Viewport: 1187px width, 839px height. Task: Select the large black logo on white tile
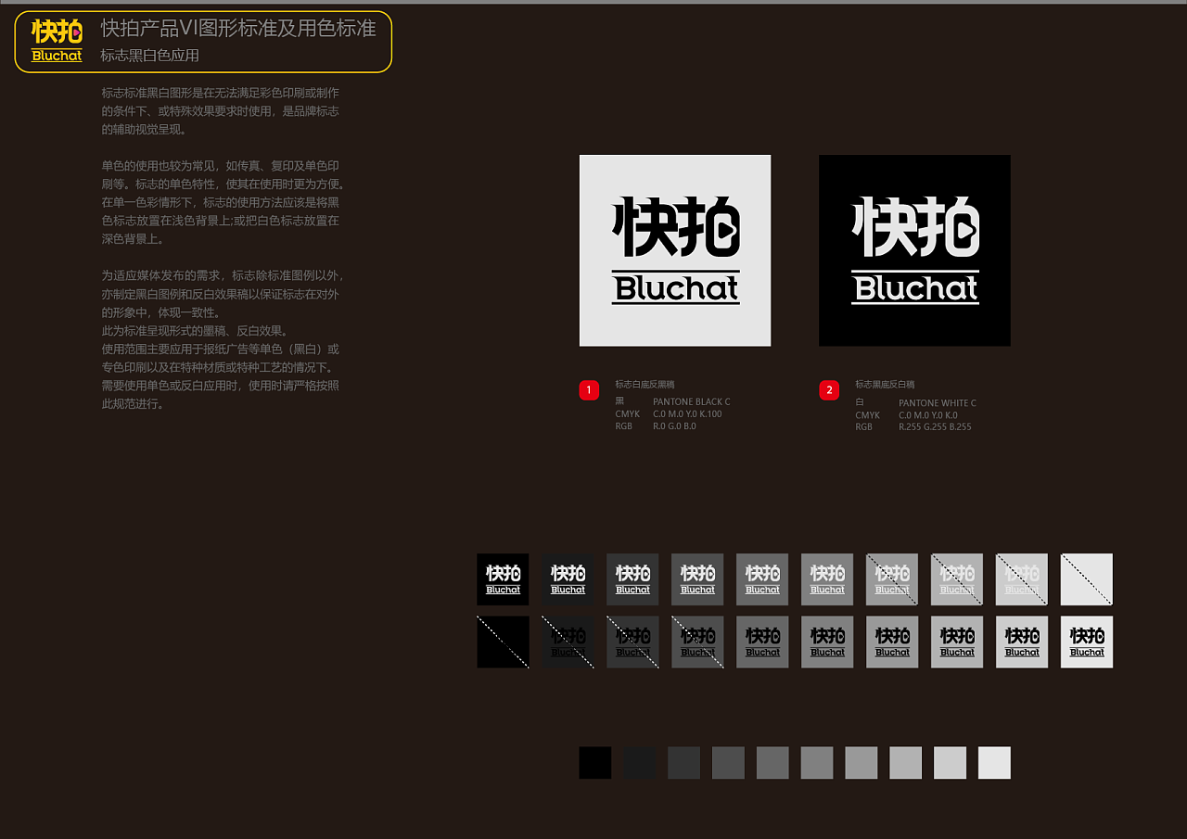point(675,250)
